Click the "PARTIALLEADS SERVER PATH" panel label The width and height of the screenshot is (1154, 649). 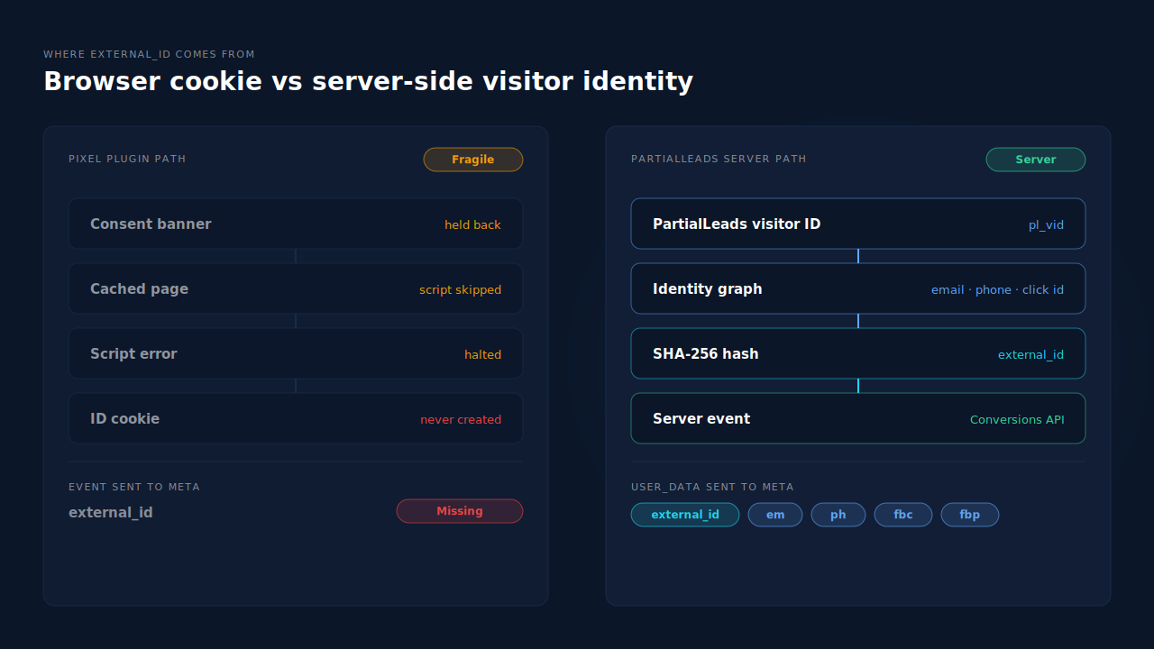click(x=719, y=160)
